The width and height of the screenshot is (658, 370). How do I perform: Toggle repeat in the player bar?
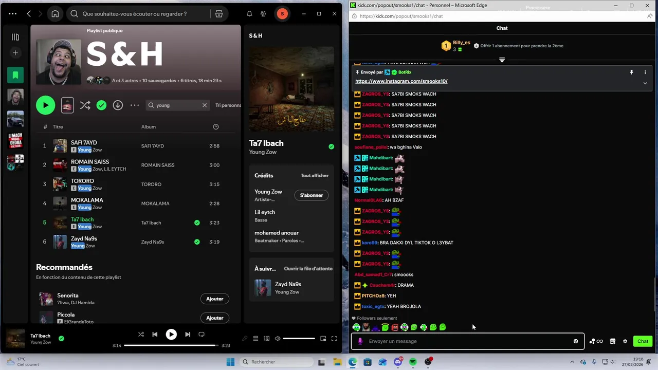click(x=202, y=335)
